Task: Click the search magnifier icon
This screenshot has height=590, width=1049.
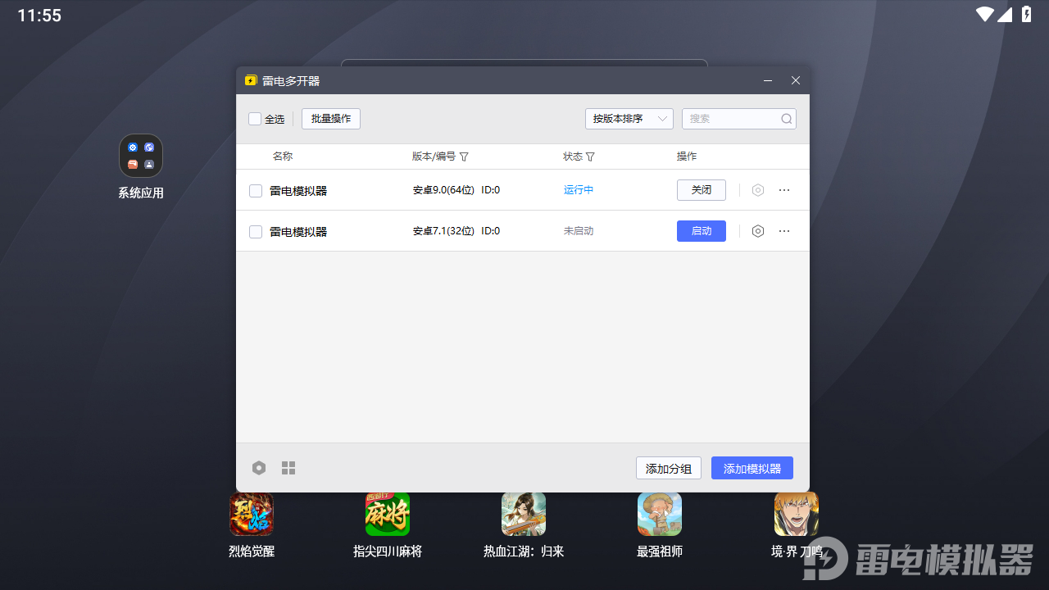Action: point(787,119)
